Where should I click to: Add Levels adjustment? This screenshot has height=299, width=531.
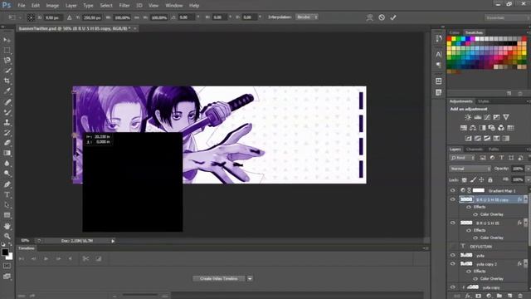click(x=478, y=117)
